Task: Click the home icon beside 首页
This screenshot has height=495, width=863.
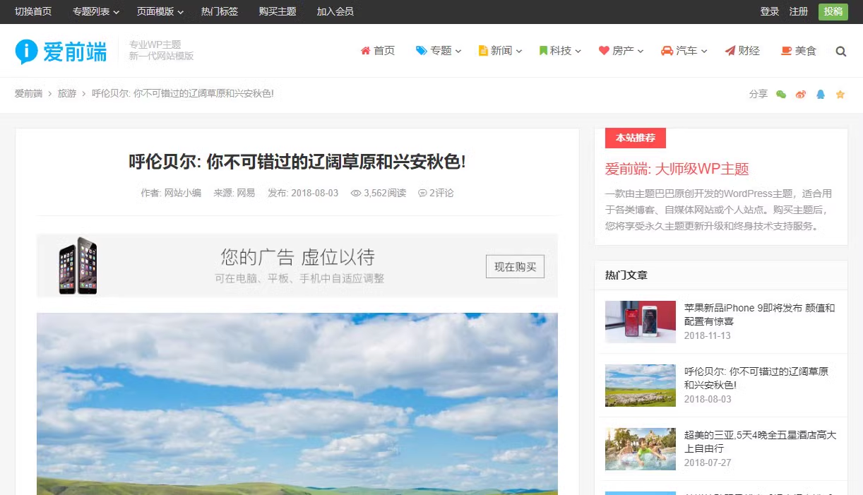Action: click(x=365, y=51)
